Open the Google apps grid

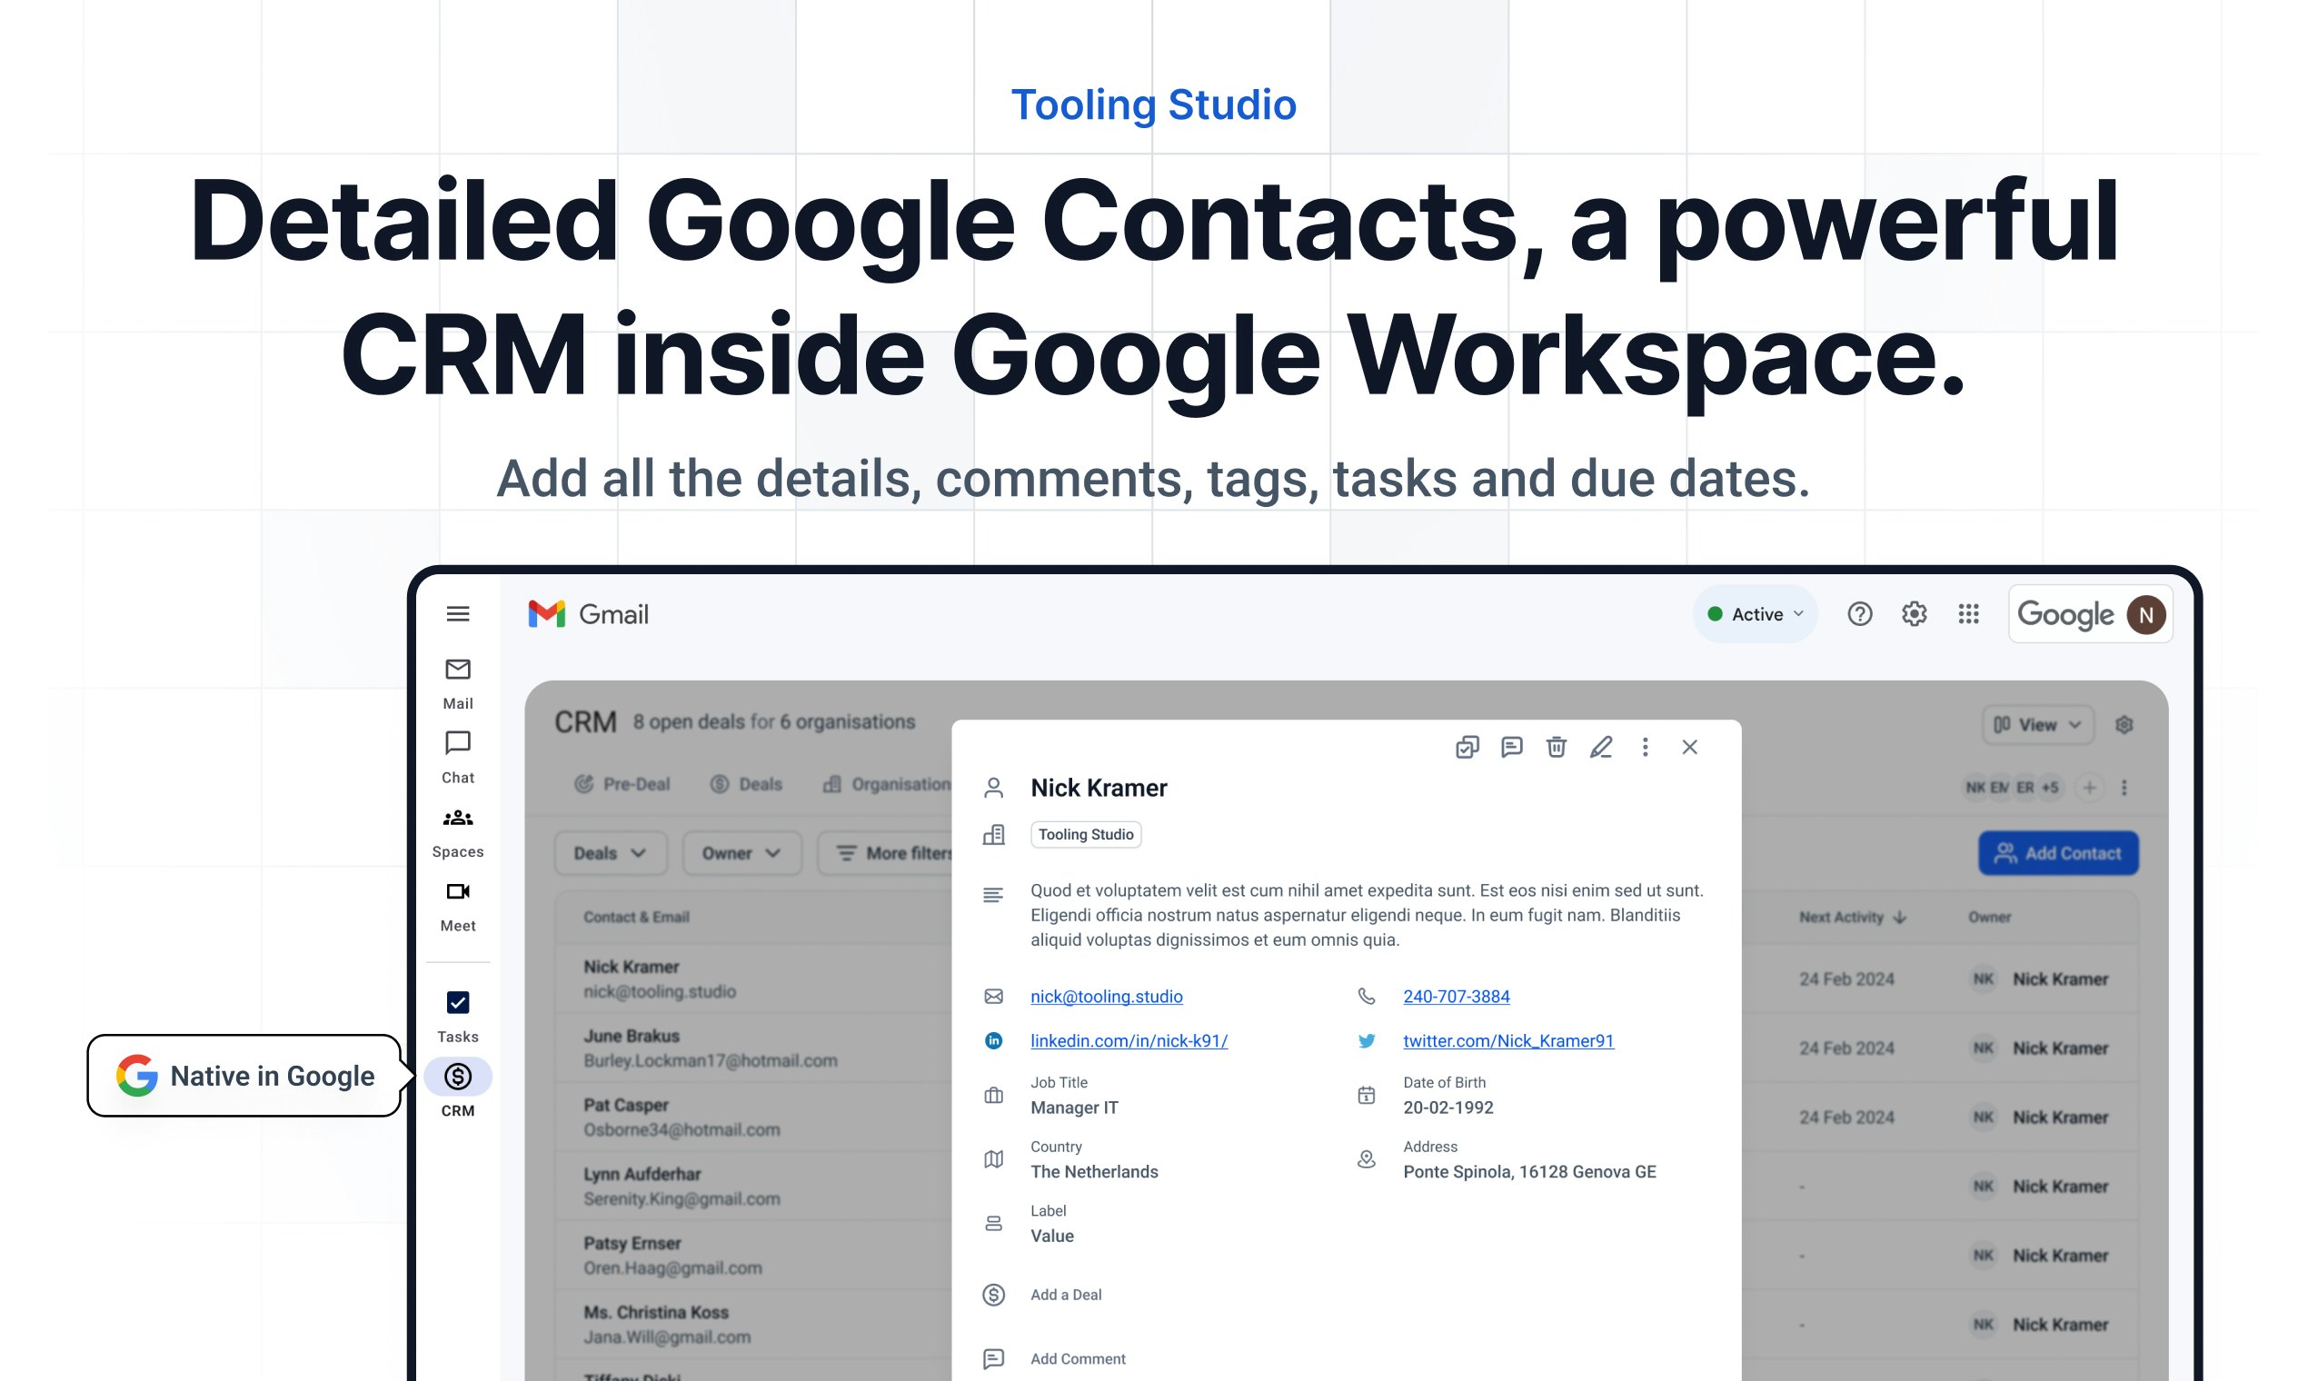pyautogui.click(x=1967, y=614)
